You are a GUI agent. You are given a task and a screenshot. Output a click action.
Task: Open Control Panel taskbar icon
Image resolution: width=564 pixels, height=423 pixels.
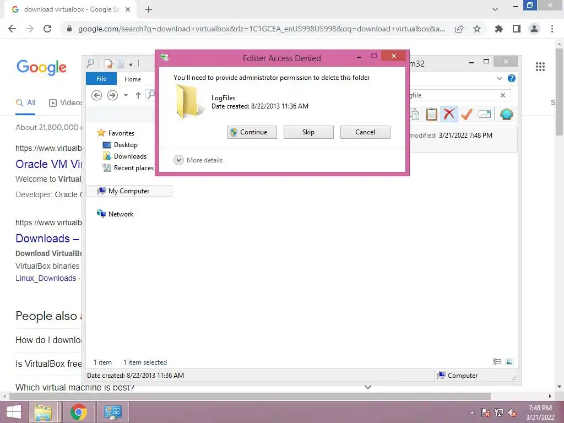(x=112, y=412)
